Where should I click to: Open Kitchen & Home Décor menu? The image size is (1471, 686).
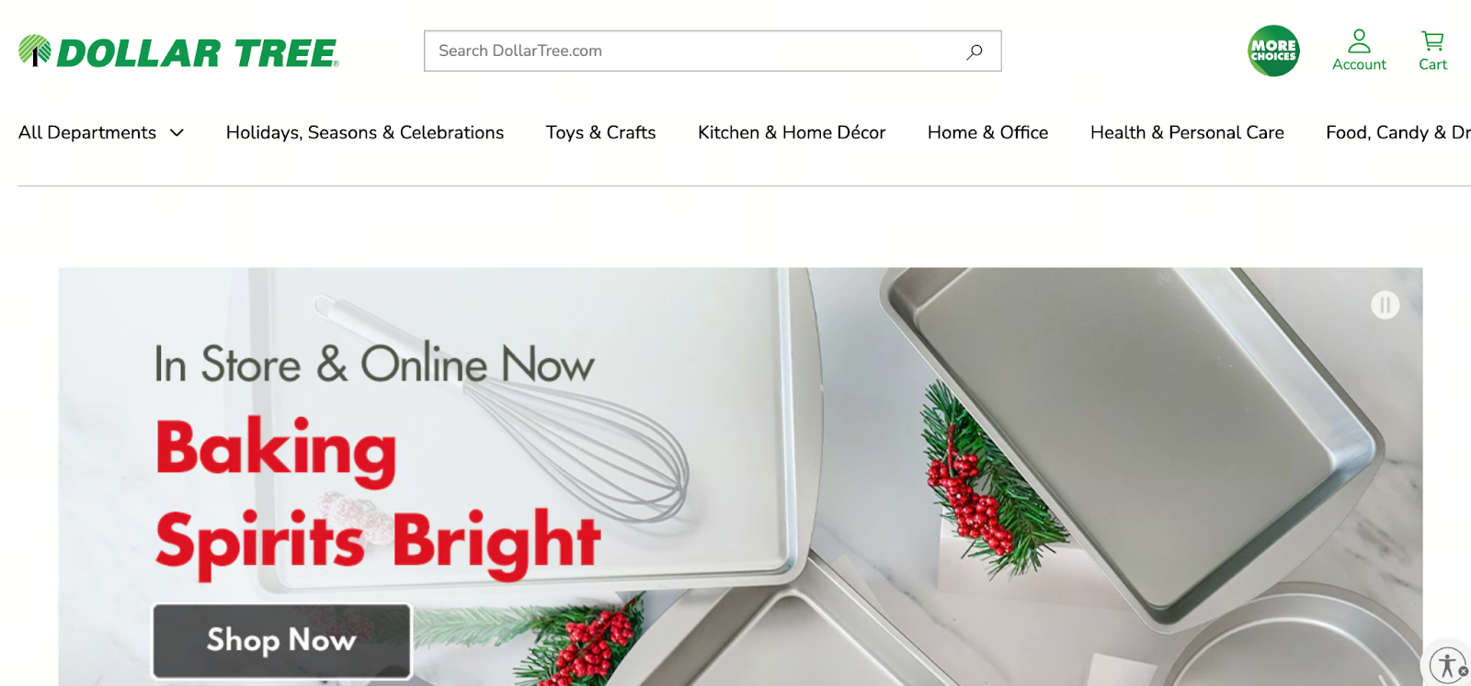coord(792,132)
